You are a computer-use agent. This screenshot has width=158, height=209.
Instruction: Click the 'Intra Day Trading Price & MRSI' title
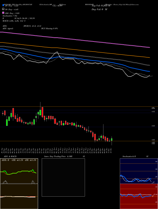pos(64,156)
